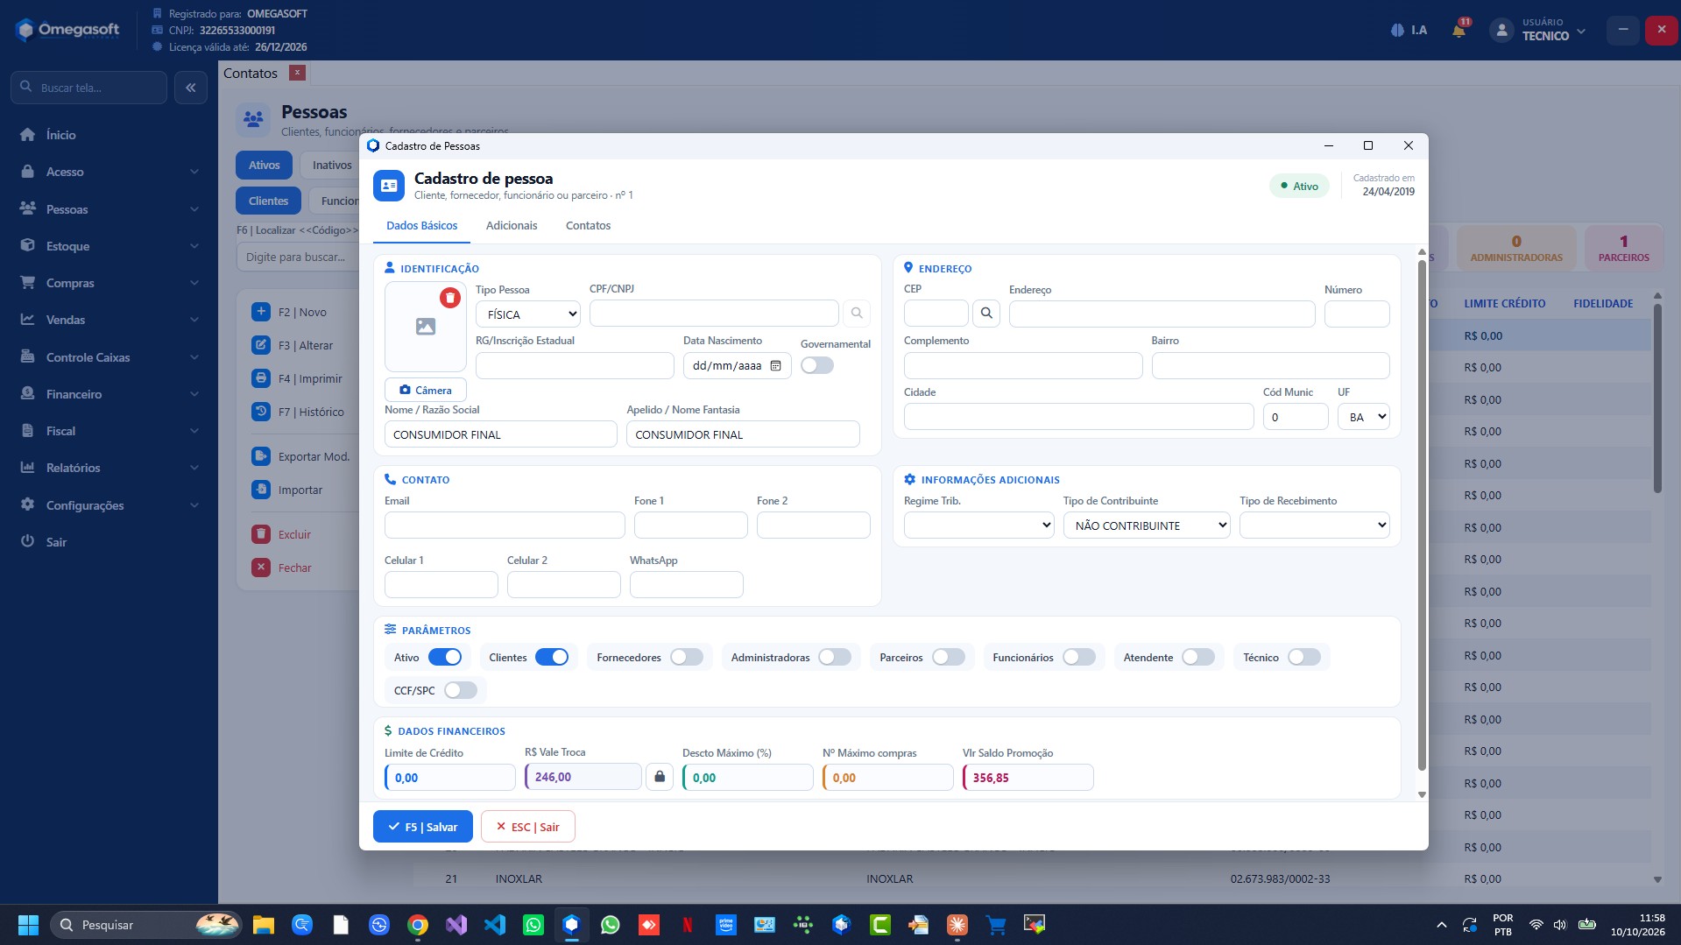This screenshot has height=945, width=1681.
Task: Click the Início home icon in sidebar
Action: (x=28, y=135)
